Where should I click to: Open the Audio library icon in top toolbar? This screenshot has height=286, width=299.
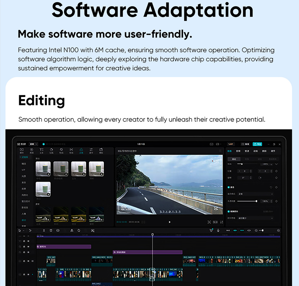click(32, 151)
